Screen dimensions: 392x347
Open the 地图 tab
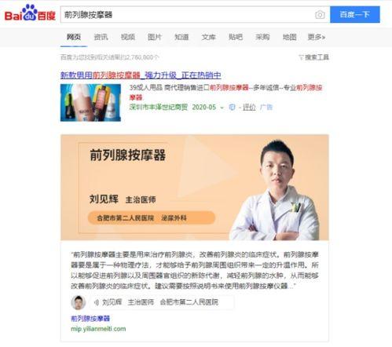pos(289,37)
